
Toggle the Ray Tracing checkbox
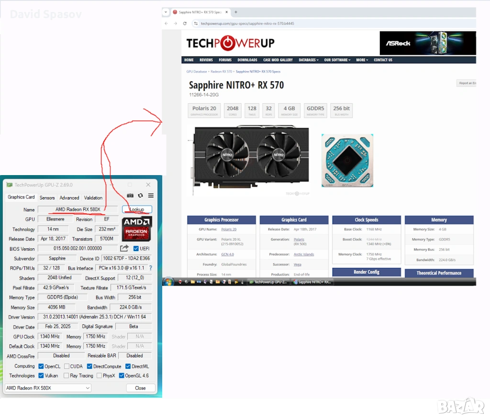pyautogui.click(x=67, y=376)
